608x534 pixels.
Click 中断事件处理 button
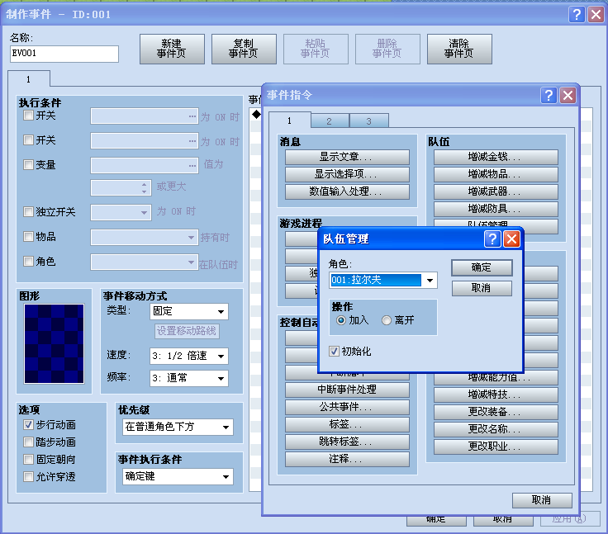347,390
